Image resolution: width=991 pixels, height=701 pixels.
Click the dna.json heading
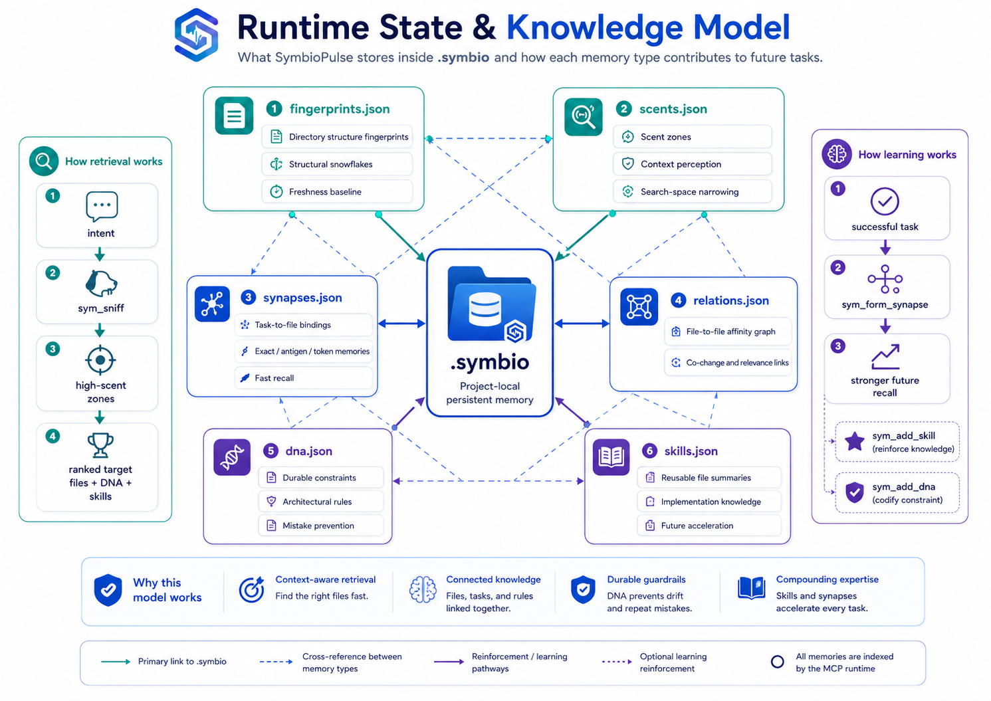(x=309, y=451)
